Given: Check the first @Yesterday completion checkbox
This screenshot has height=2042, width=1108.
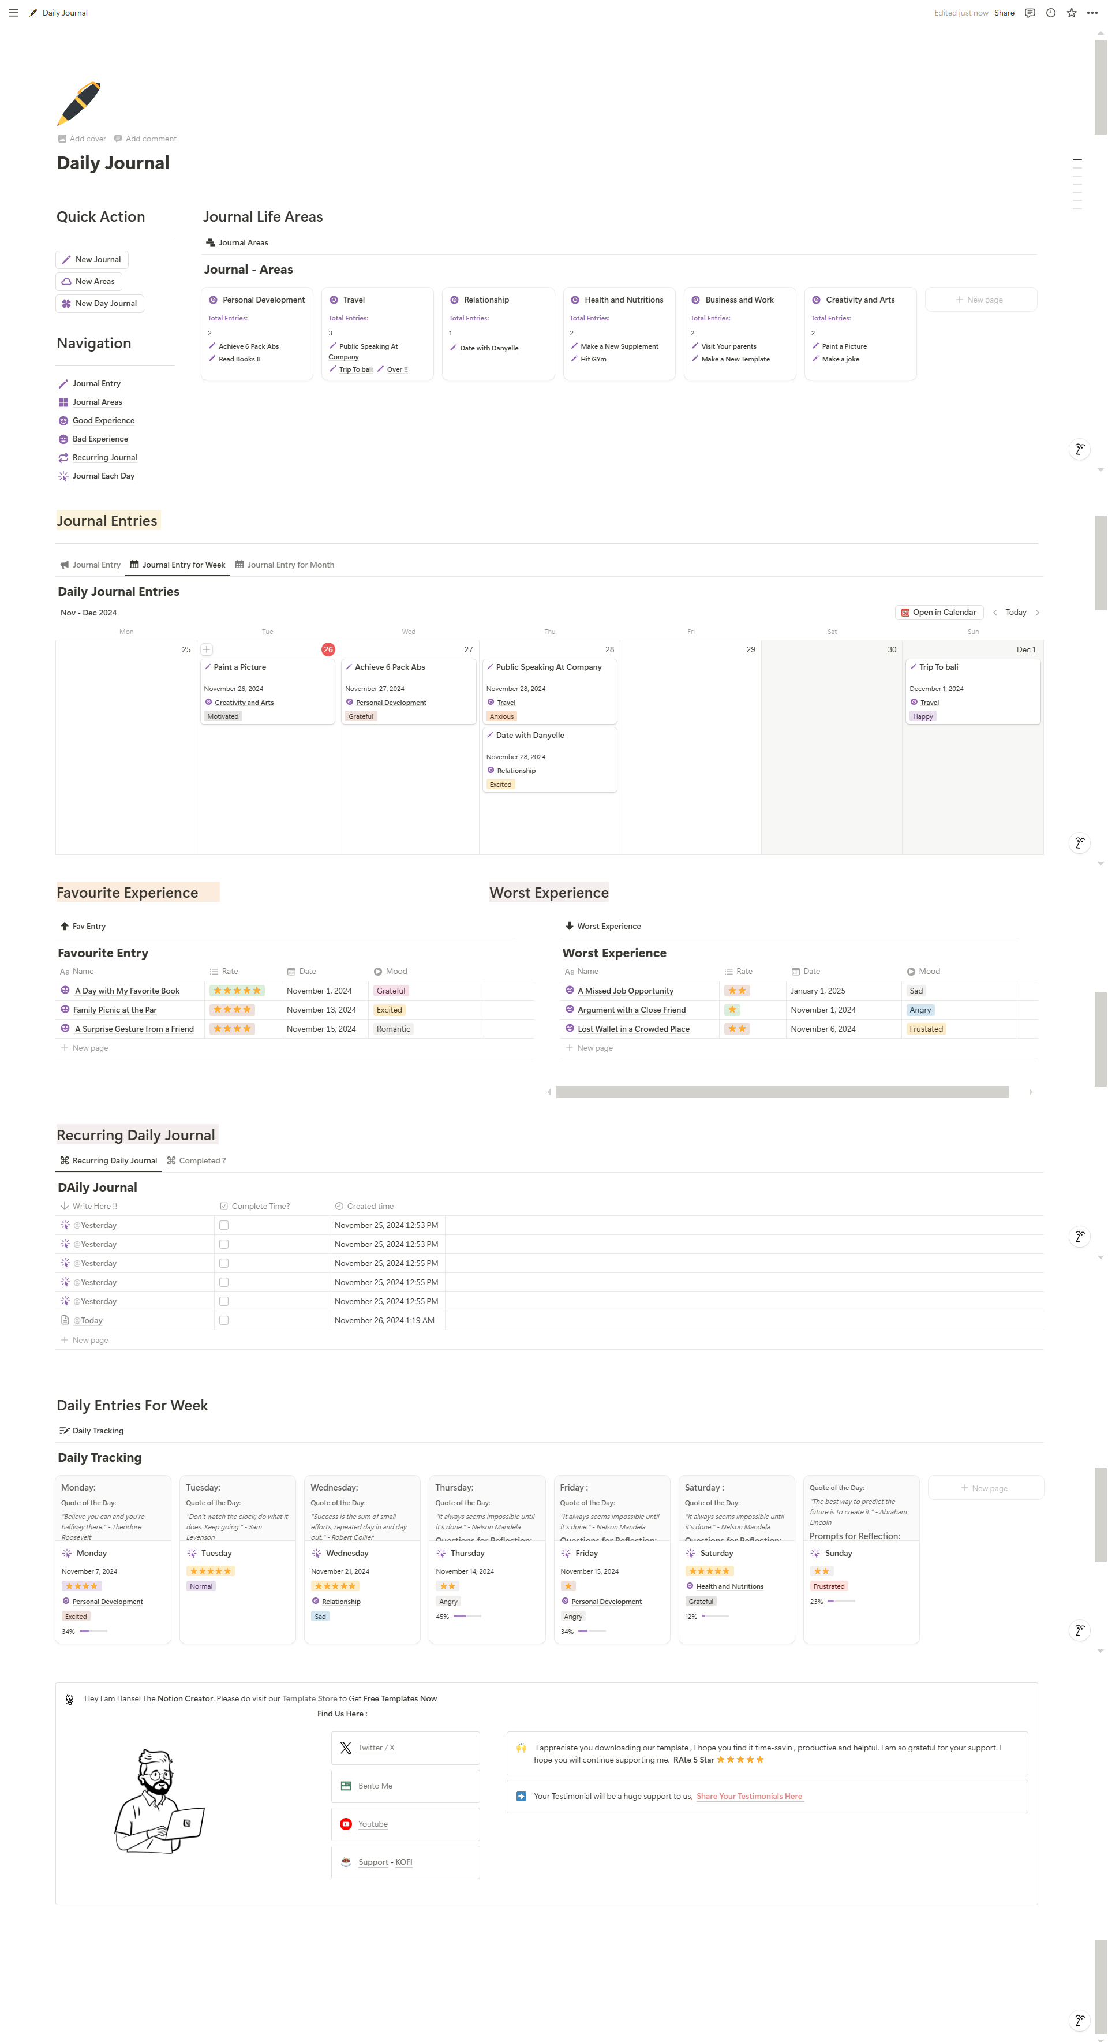Looking at the screenshot, I should coord(223,1225).
